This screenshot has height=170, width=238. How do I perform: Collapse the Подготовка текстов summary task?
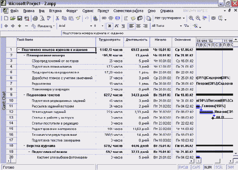(x=24, y=95)
